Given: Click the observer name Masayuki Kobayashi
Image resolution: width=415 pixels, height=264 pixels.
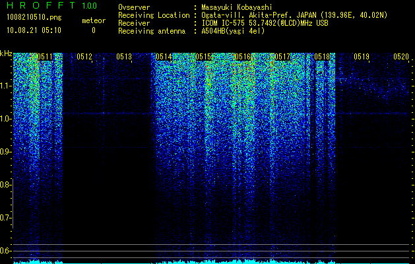Looking at the screenshot, I should coord(237,7).
